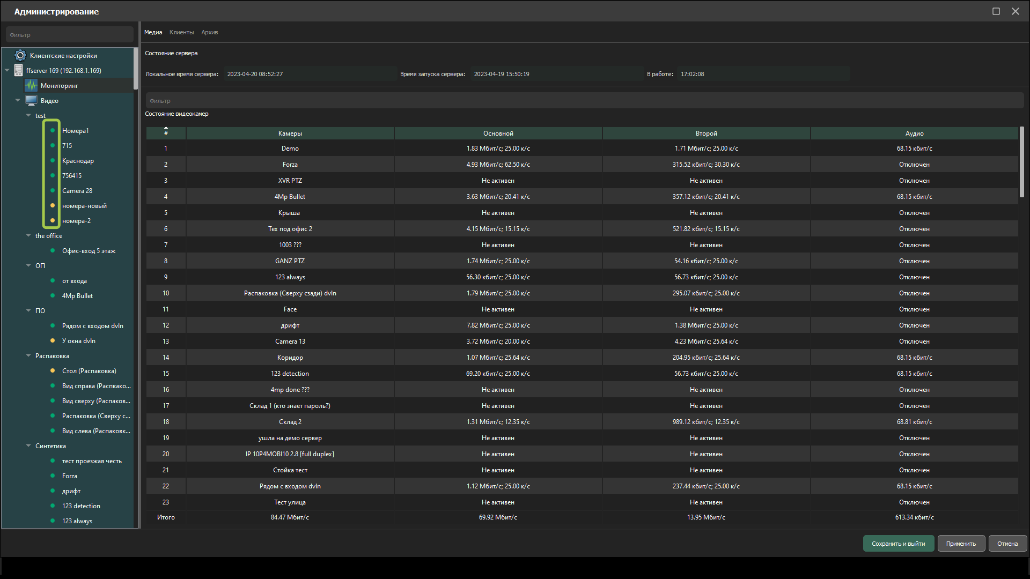Screen dimensions: 1030x579
Task: Open the Monitoring waveform icon
Action: click(x=31, y=85)
